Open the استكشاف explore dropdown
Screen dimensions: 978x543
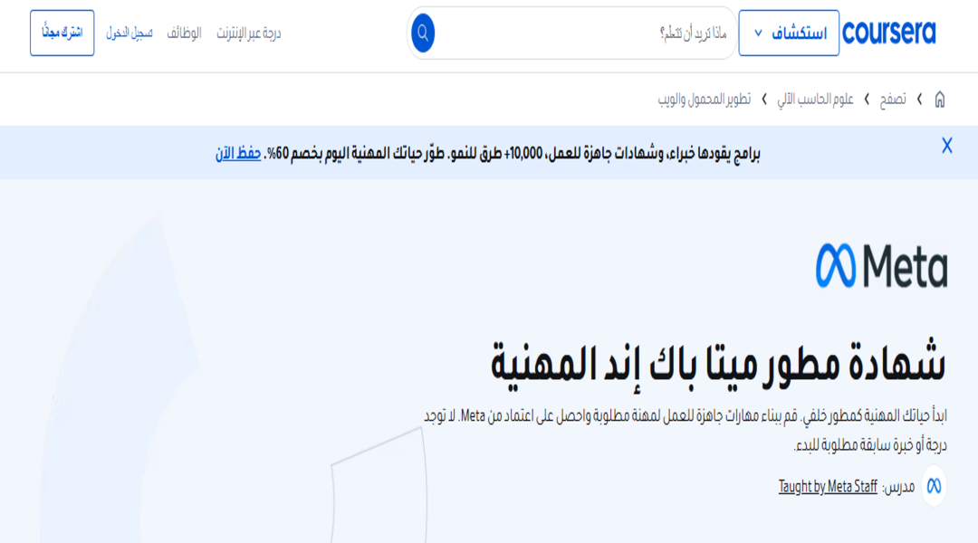[x=789, y=33]
